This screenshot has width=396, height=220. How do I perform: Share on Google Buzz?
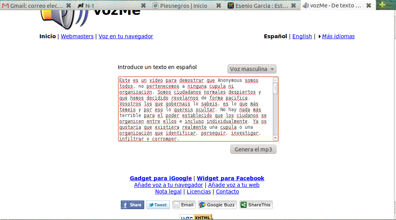coord(217,205)
